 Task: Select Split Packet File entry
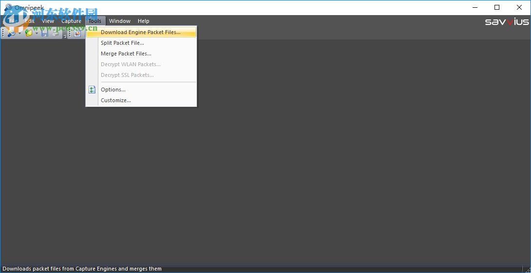pyautogui.click(x=141, y=43)
